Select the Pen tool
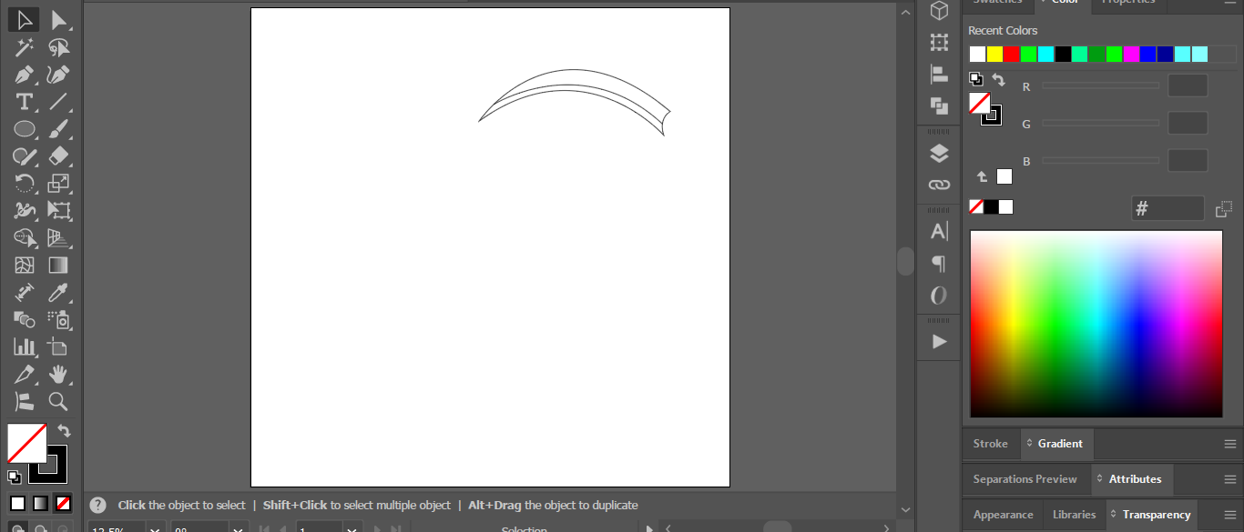 25,74
